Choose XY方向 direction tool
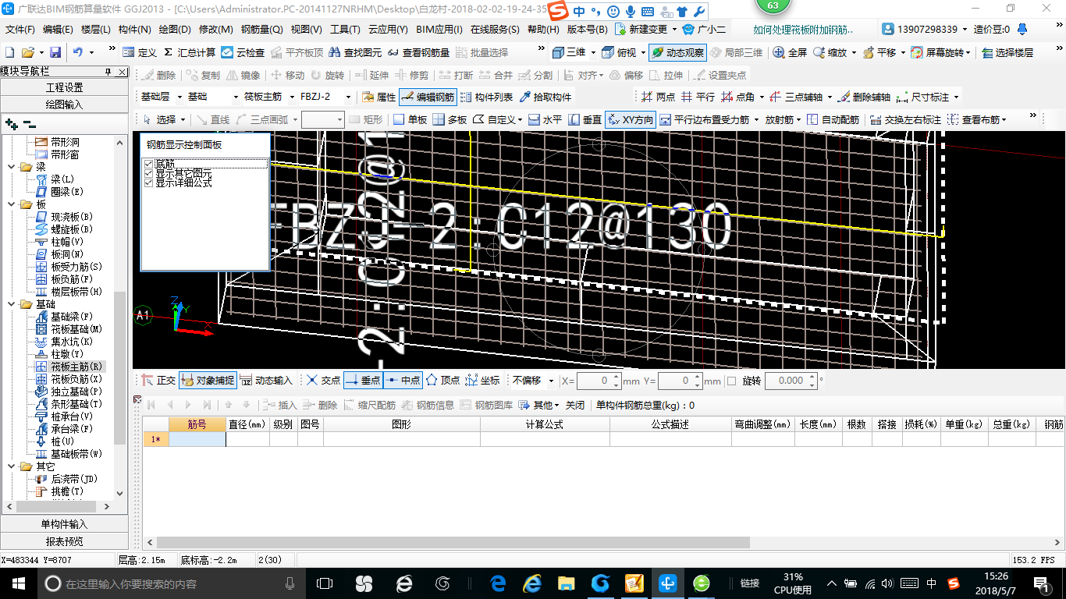The width and height of the screenshot is (1066, 599). [630, 119]
